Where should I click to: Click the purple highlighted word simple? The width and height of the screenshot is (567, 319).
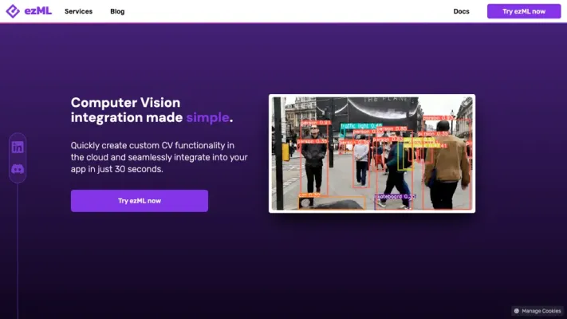pyautogui.click(x=207, y=118)
